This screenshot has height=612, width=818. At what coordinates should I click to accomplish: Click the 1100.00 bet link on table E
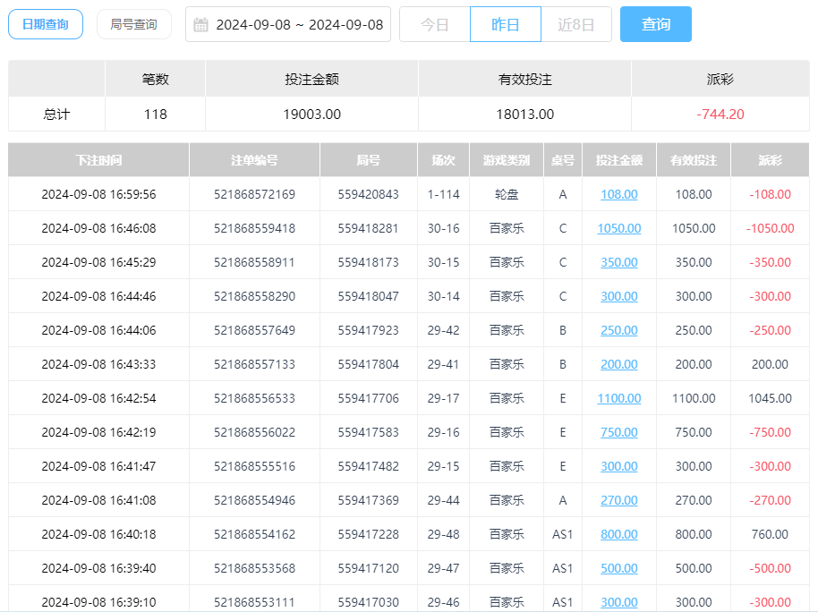pos(619,398)
